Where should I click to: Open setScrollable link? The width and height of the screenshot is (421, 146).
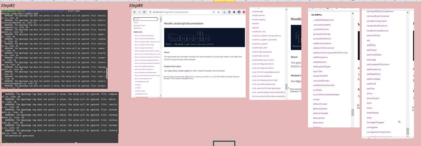tap(374, 79)
